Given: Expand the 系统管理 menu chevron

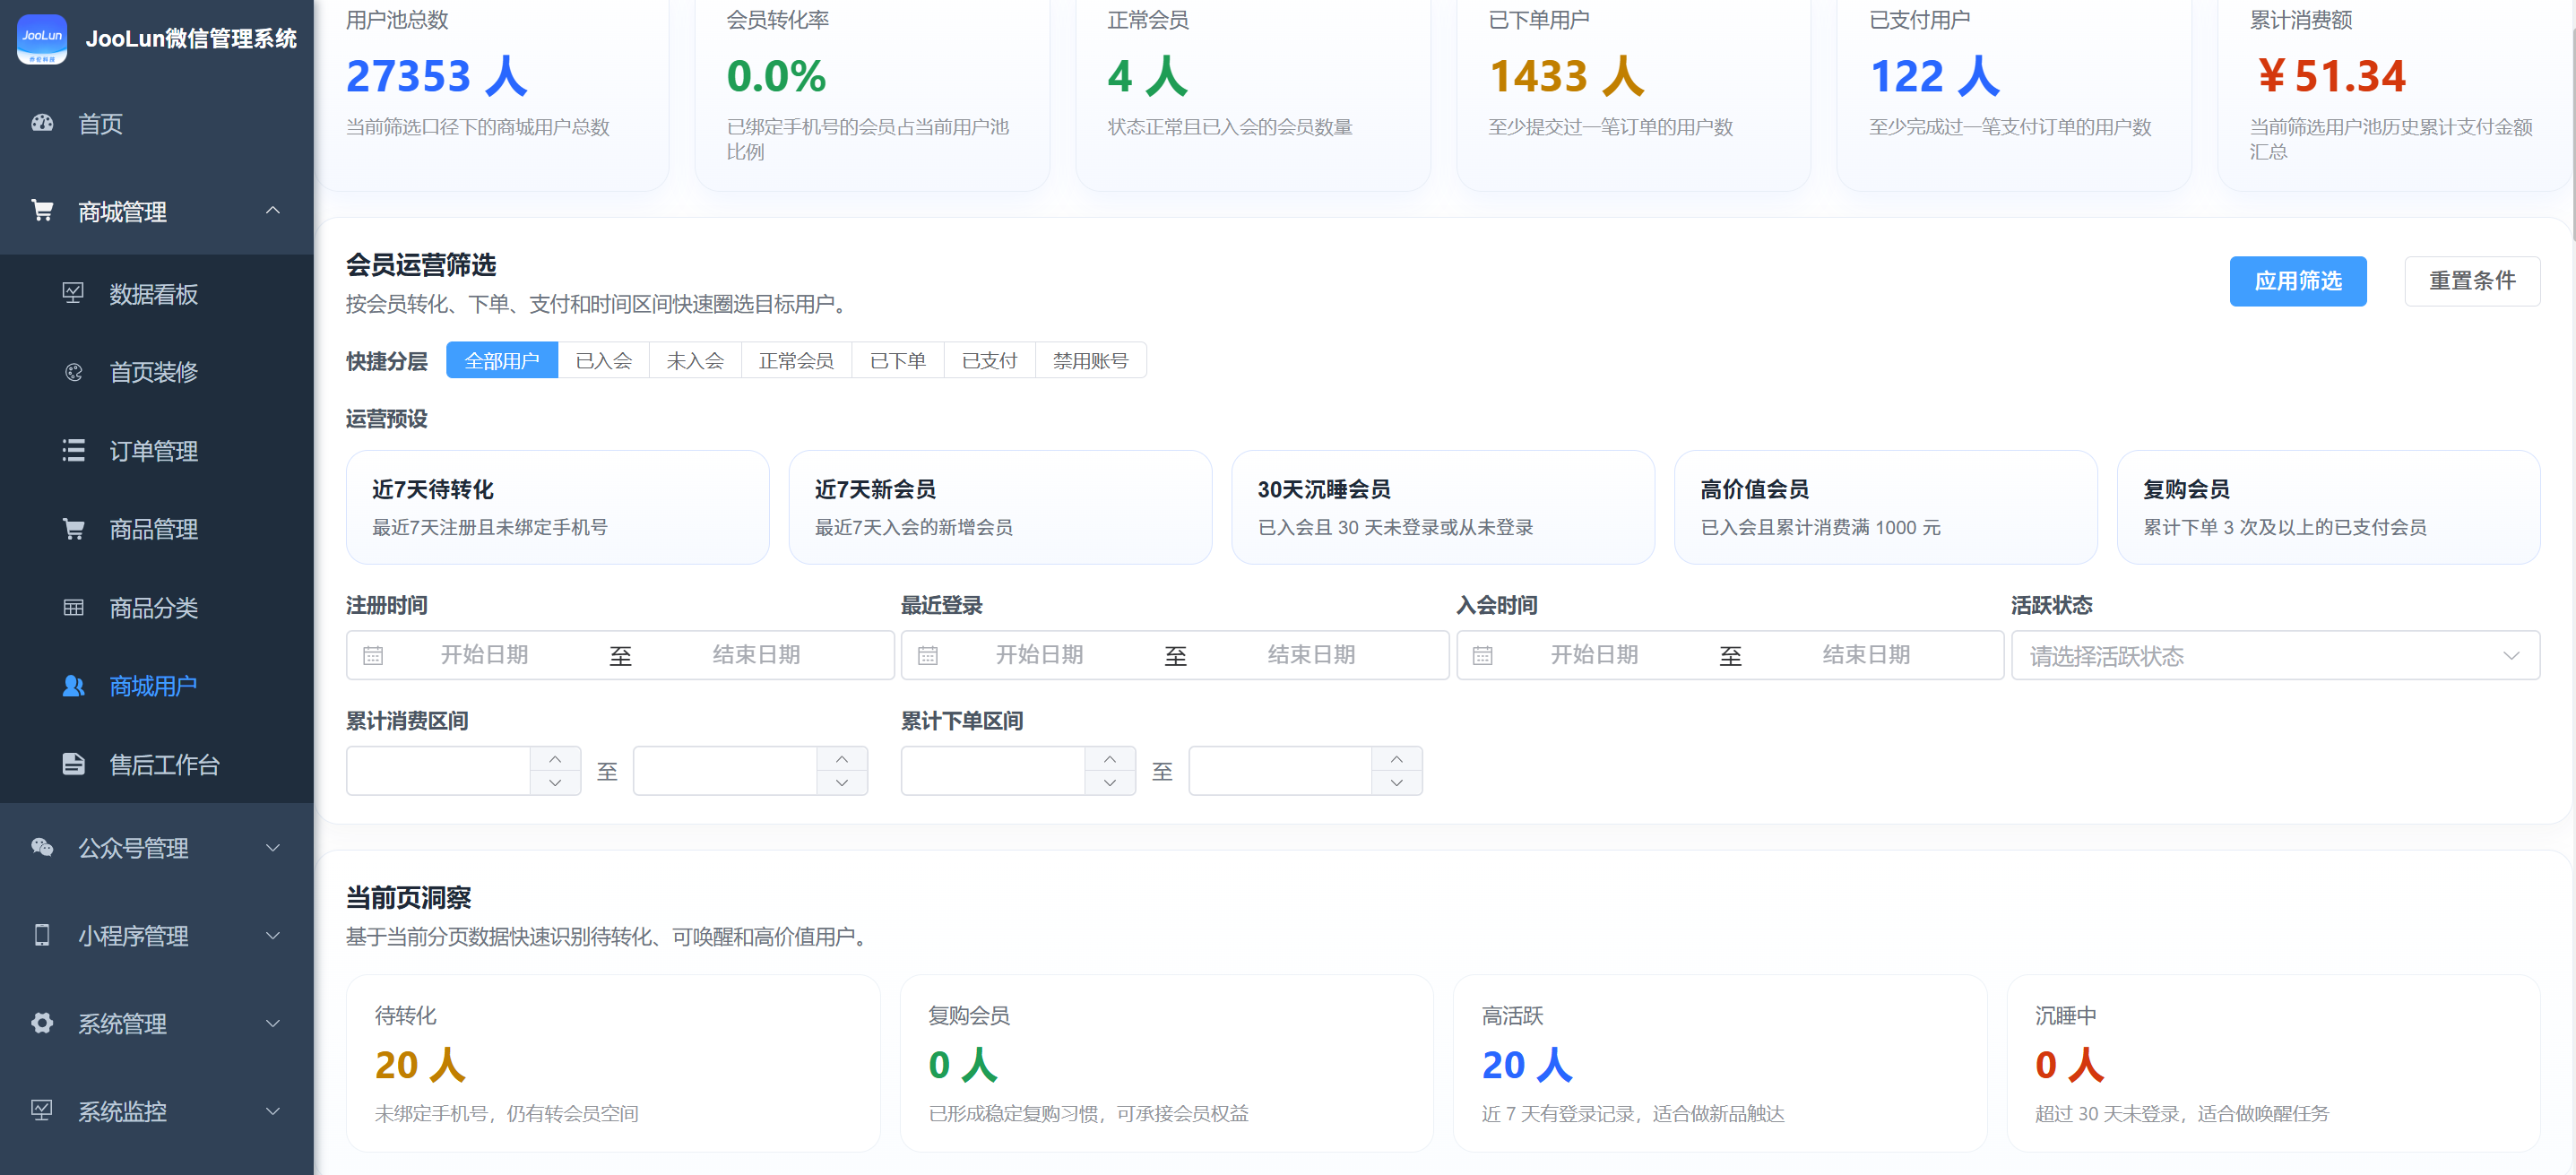Looking at the screenshot, I should (273, 1023).
